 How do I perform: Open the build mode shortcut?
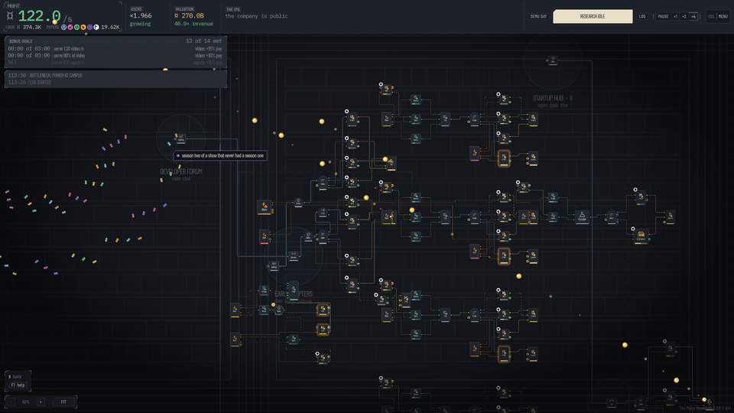point(15,376)
